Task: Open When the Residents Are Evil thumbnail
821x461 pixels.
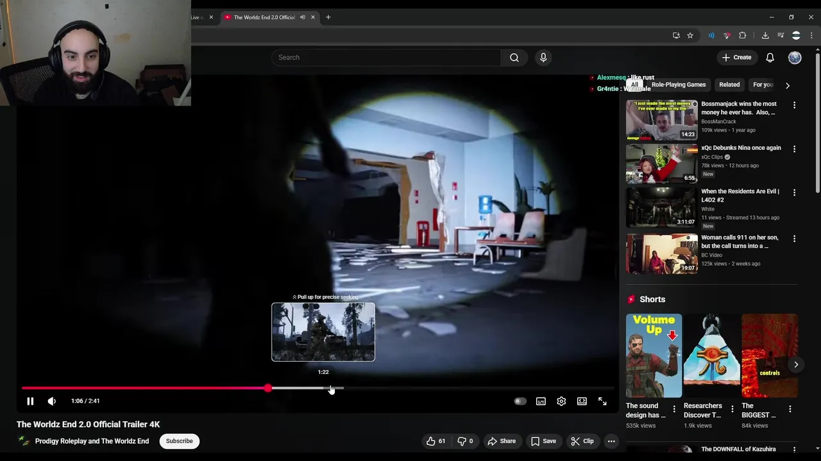Action: point(662,207)
